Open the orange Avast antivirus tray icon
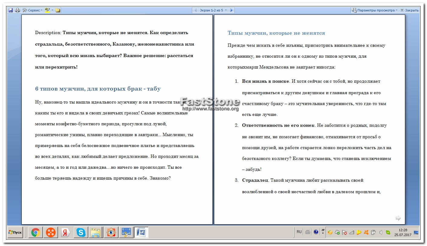This screenshot has height=246, width=427. point(366,232)
